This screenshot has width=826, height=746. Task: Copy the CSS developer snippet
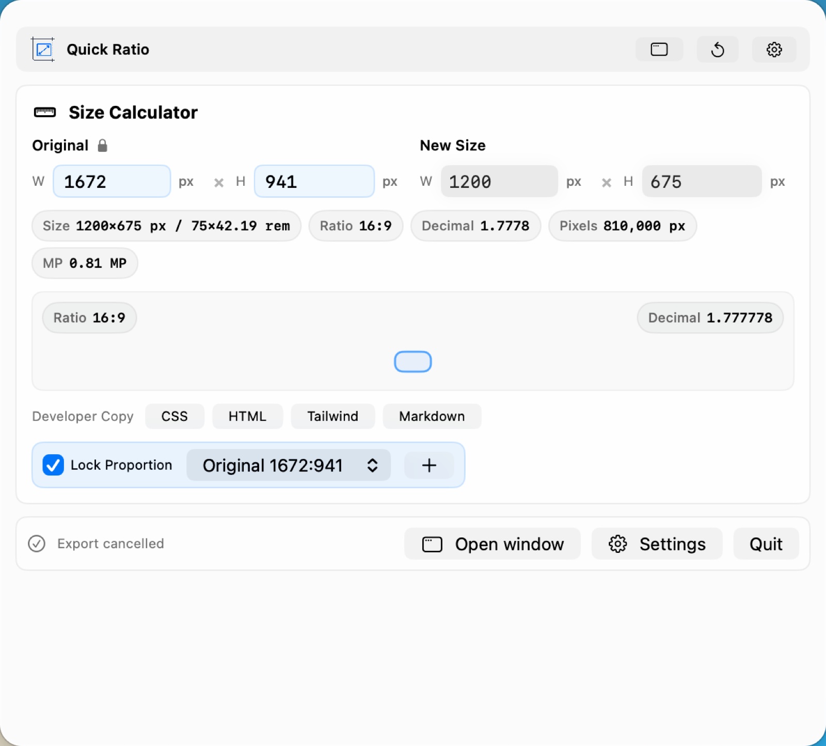174,416
